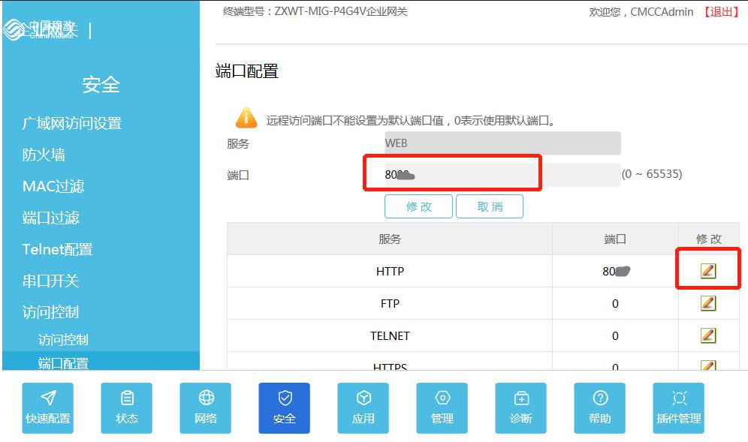The image size is (748, 442).
Task: Open the 状态 (Status) page icon
Action: [x=126, y=407]
